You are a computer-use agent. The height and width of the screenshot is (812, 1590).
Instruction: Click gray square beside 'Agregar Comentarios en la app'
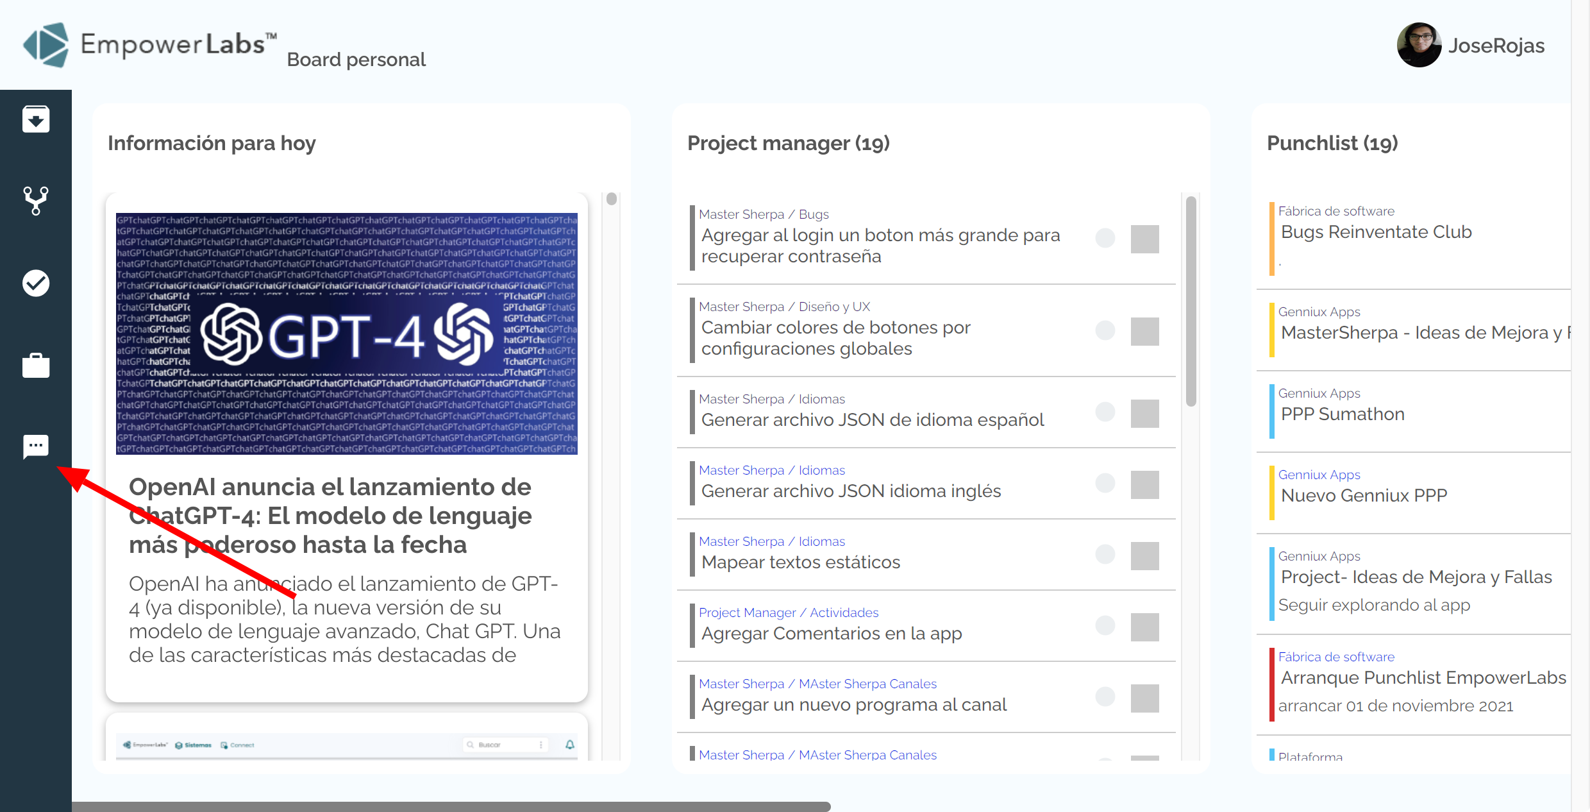click(1145, 627)
